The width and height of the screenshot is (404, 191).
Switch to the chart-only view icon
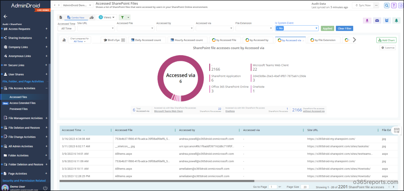click(92, 17)
